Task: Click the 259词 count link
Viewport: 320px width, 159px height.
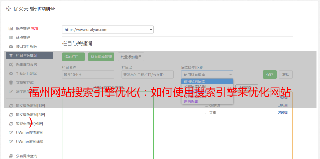Action: click(283, 113)
